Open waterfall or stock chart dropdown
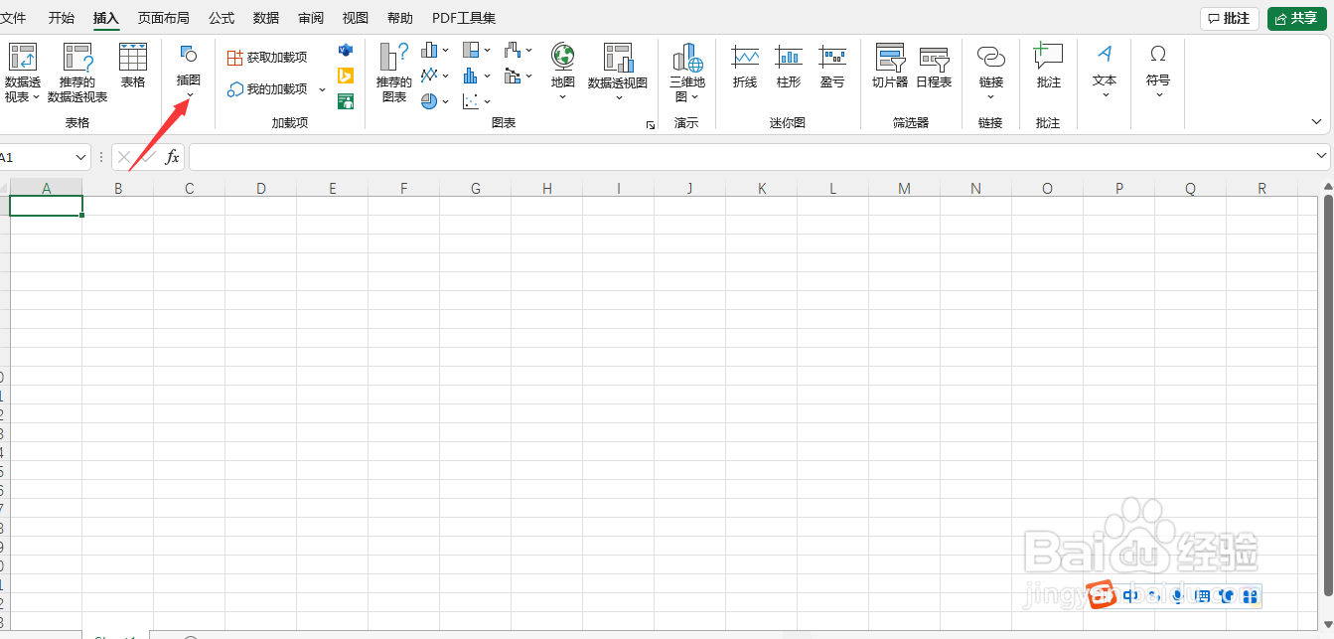Image resolution: width=1334 pixels, height=639 pixels. tap(519, 50)
